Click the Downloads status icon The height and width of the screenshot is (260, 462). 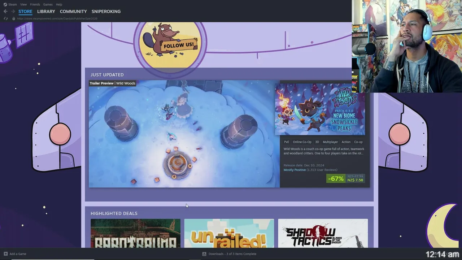tap(204, 254)
